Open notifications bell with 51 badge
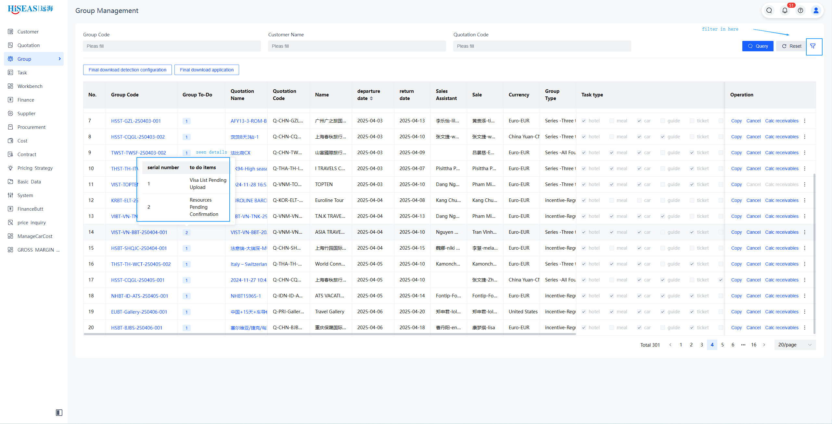The height and width of the screenshot is (424, 832). 785,10
